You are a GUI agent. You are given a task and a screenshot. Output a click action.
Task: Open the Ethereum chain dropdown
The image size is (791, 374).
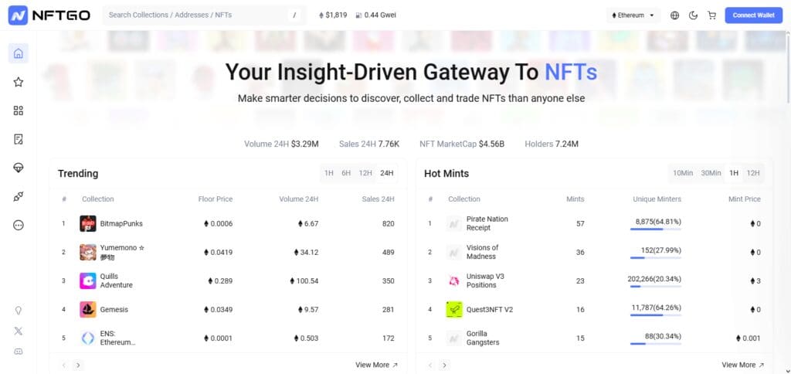(633, 15)
